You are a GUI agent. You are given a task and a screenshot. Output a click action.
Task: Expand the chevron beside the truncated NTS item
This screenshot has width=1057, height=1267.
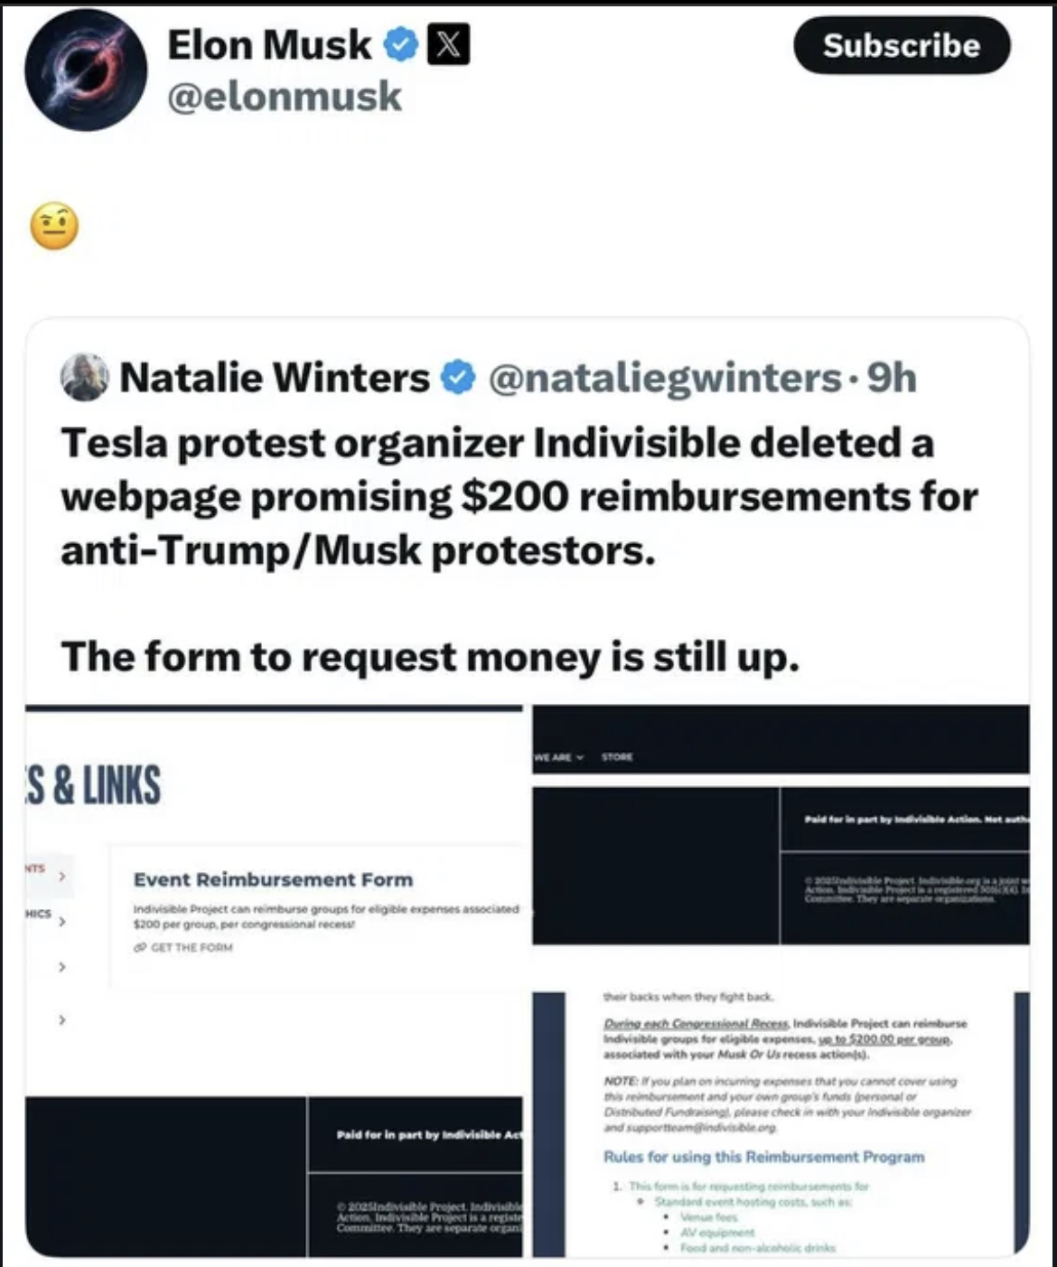point(61,876)
